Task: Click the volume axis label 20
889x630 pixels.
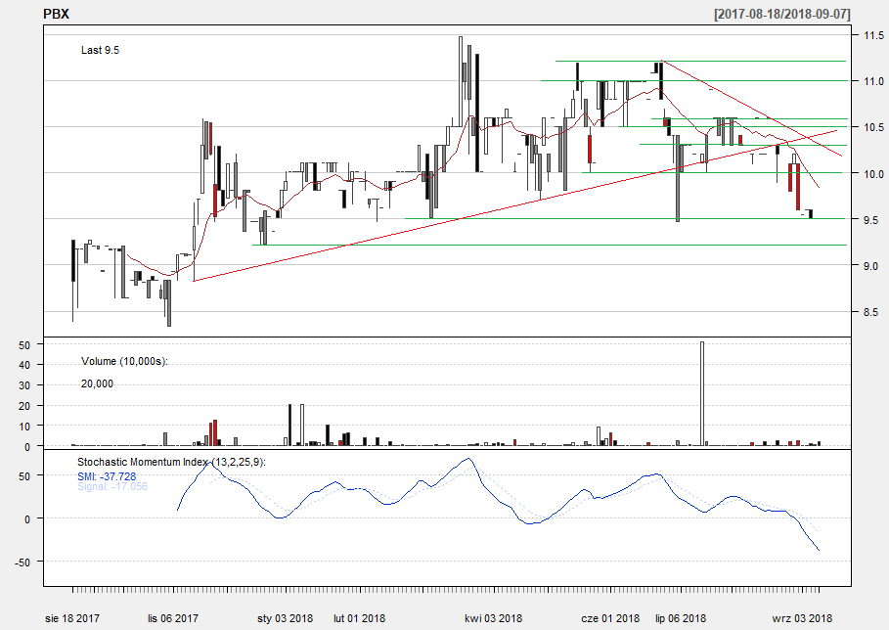Action: point(24,406)
